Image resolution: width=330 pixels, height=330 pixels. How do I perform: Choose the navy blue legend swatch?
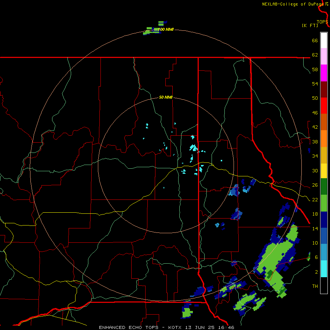[324, 220]
